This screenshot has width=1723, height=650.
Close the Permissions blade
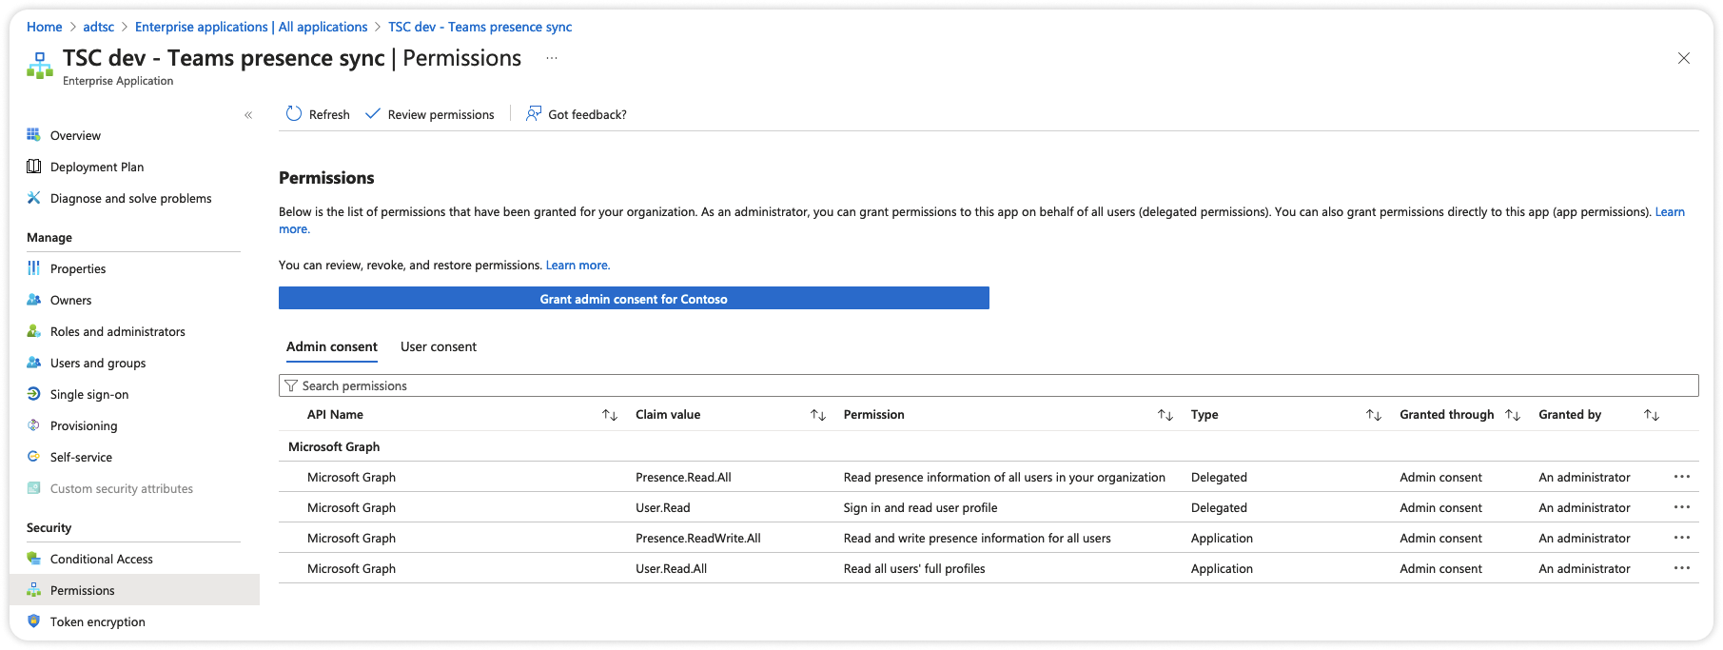tap(1684, 58)
